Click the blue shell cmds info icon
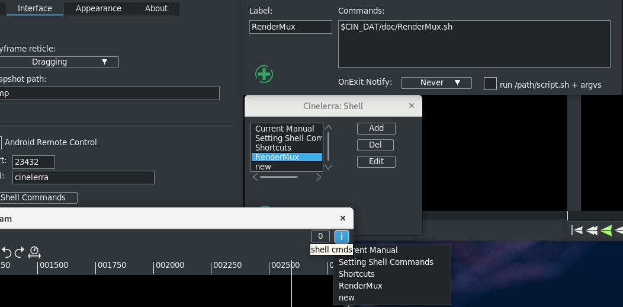The width and height of the screenshot is (623, 307). pyautogui.click(x=342, y=236)
